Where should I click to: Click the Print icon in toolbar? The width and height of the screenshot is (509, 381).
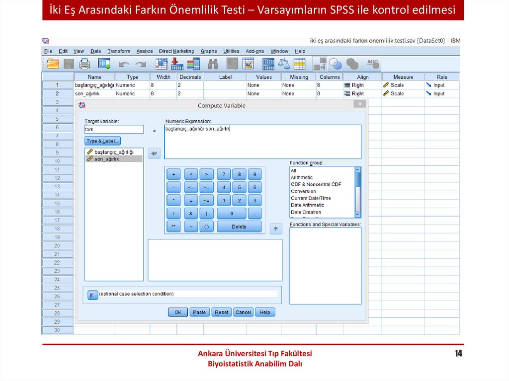(85, 64)
